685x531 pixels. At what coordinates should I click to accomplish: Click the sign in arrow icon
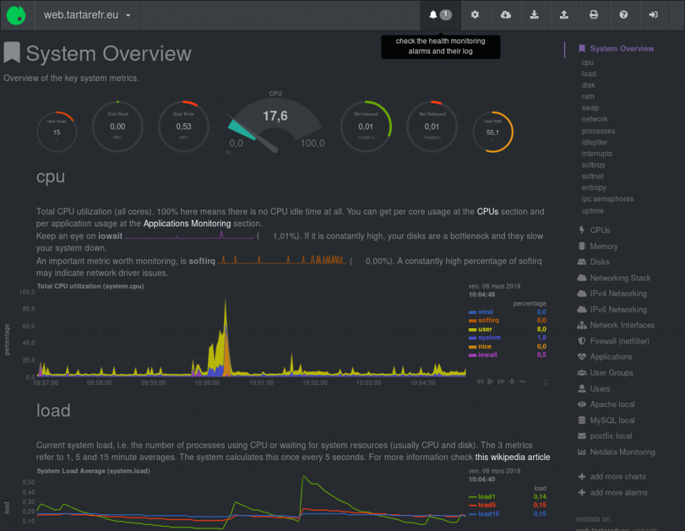tap(653, 15)
